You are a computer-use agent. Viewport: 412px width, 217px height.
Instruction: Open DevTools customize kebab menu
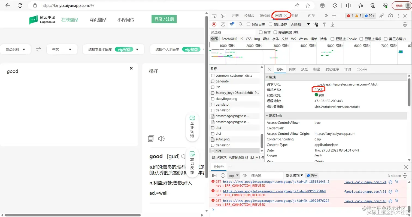(x=399, y=16)
